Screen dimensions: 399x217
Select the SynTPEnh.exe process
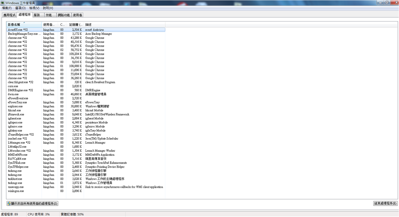tap(86, 163)
